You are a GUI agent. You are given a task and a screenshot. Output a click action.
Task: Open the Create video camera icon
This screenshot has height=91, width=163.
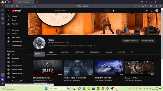pyautogui.click(x=147, y=11)
